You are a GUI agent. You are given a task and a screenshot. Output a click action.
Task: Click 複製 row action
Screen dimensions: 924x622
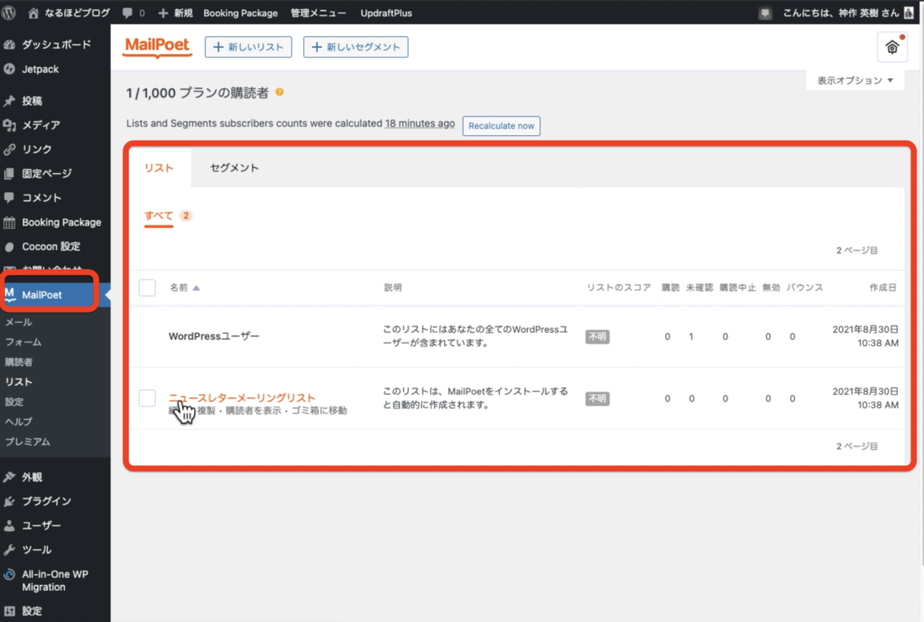(207, 410)
